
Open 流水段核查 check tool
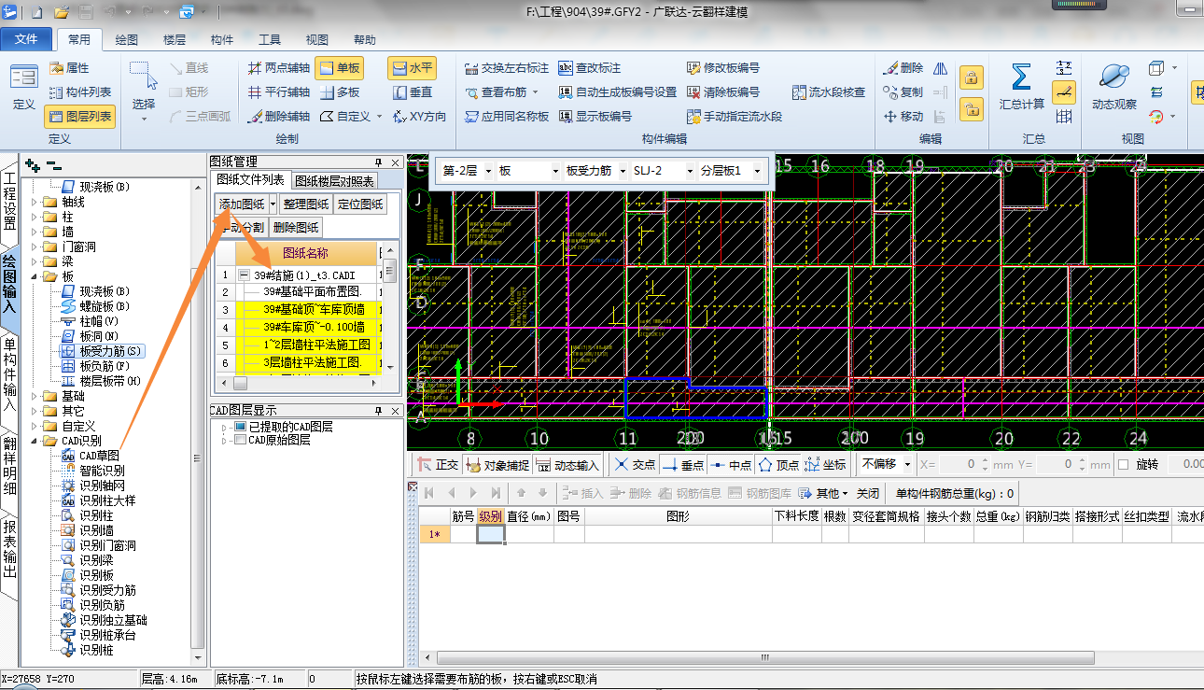829,92
